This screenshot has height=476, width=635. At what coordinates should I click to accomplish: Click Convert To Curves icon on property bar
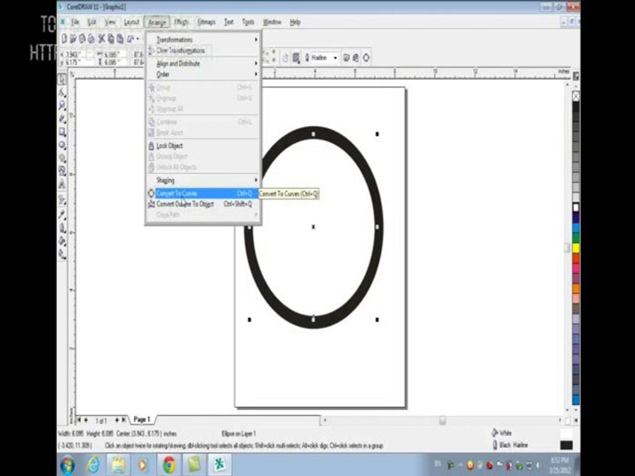point(366,58)
